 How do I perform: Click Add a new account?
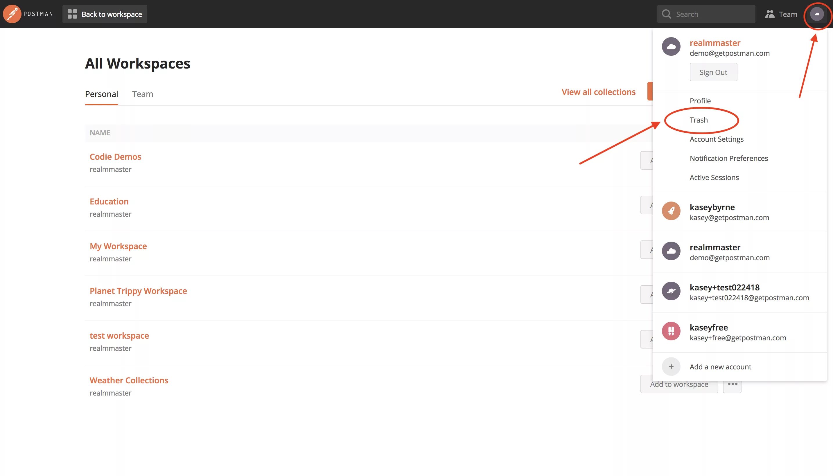click(x=720, y=367)
